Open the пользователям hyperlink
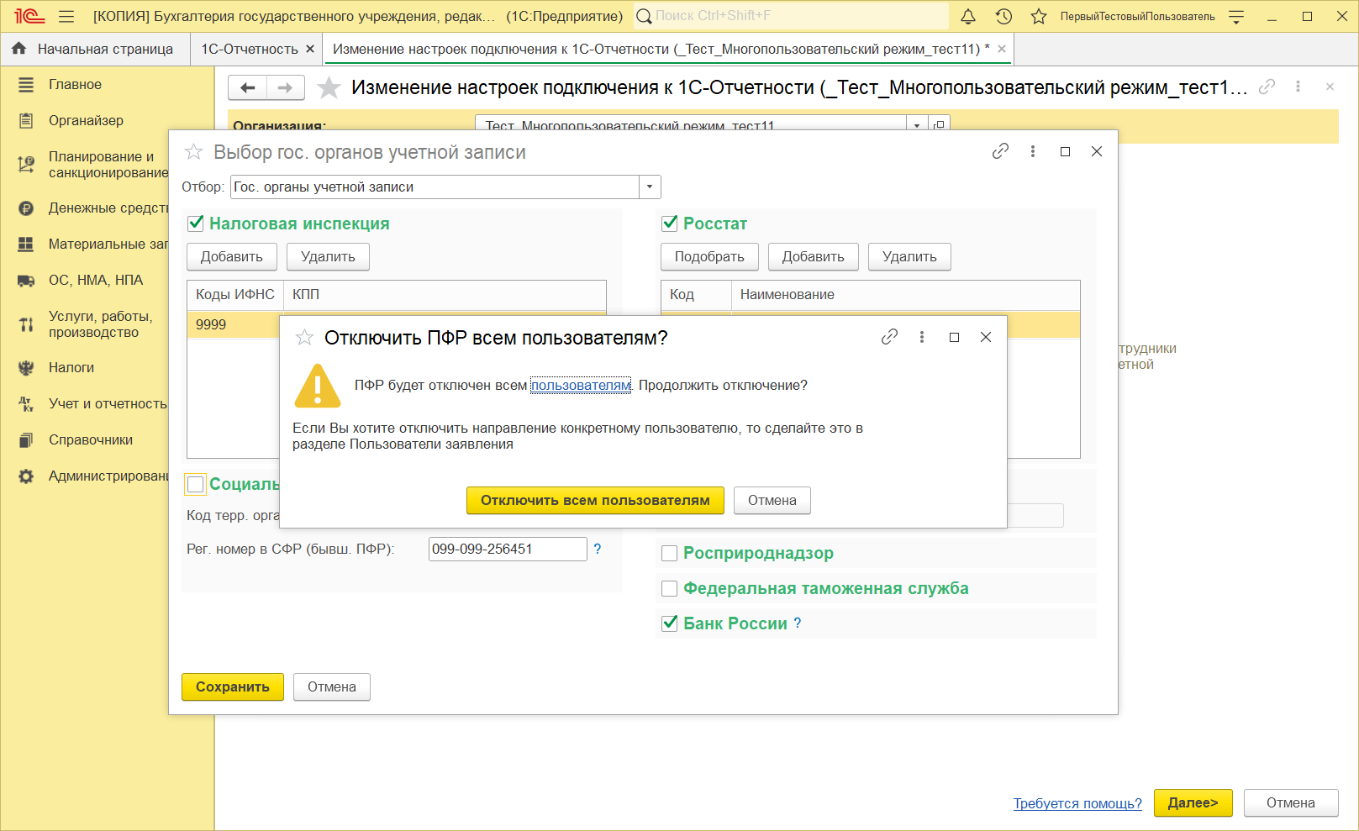 pyautogui.click(x=581, y=385)
